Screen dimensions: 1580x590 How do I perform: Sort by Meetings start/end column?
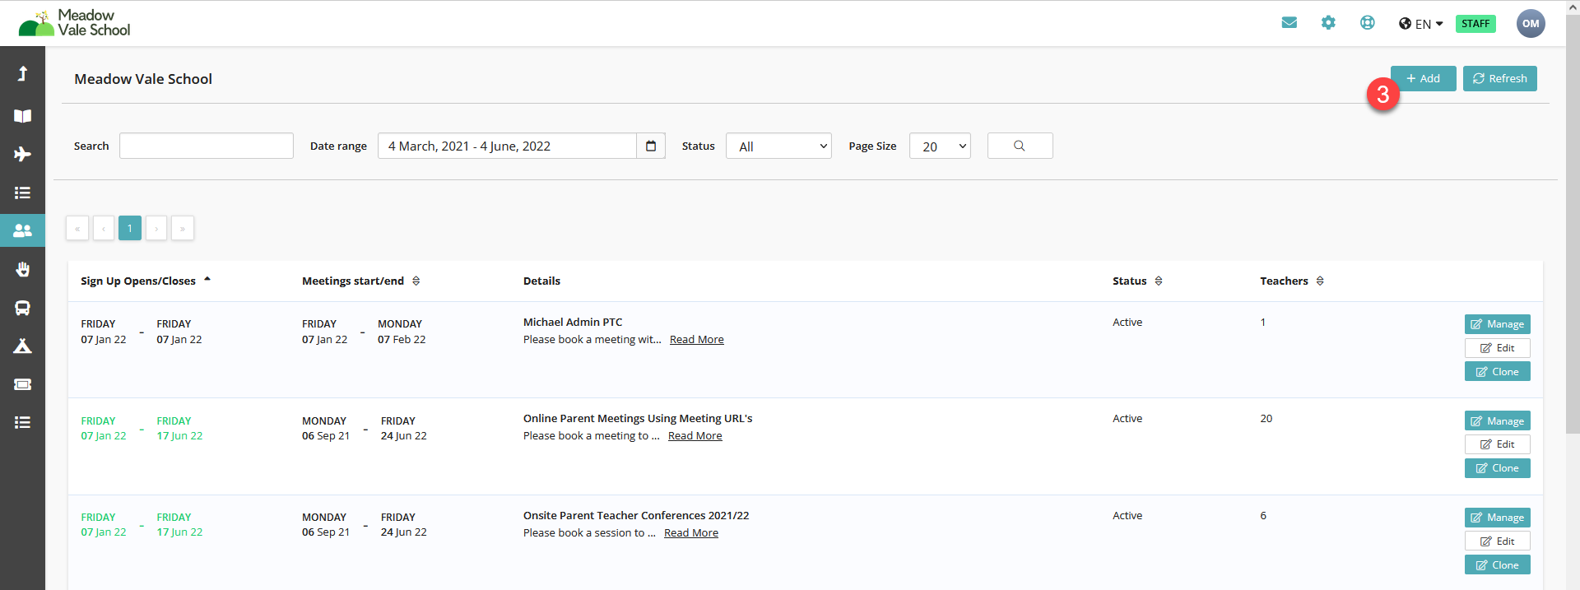click(416, 281)
